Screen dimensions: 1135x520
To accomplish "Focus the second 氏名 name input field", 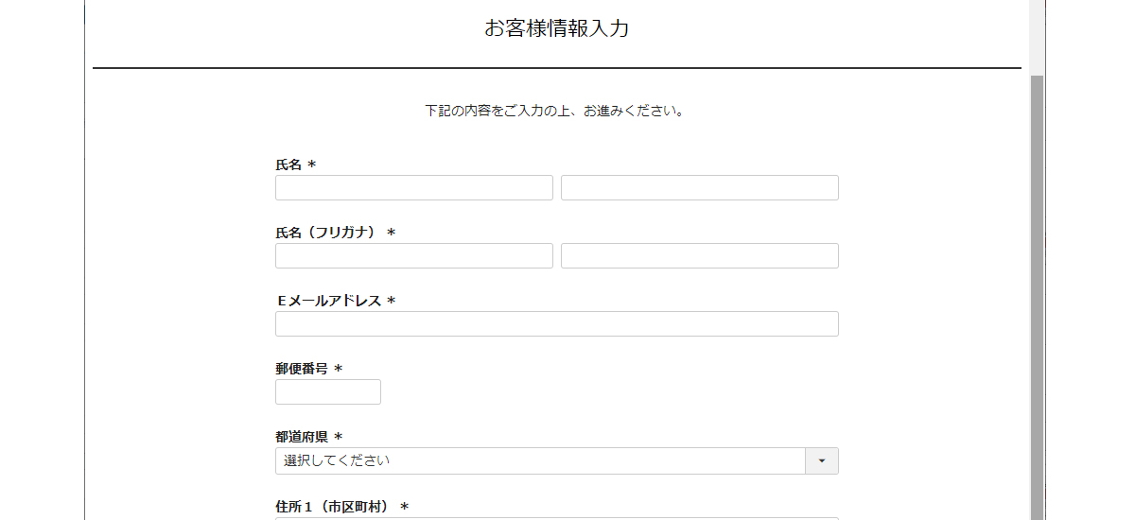I will click(699, 188).
